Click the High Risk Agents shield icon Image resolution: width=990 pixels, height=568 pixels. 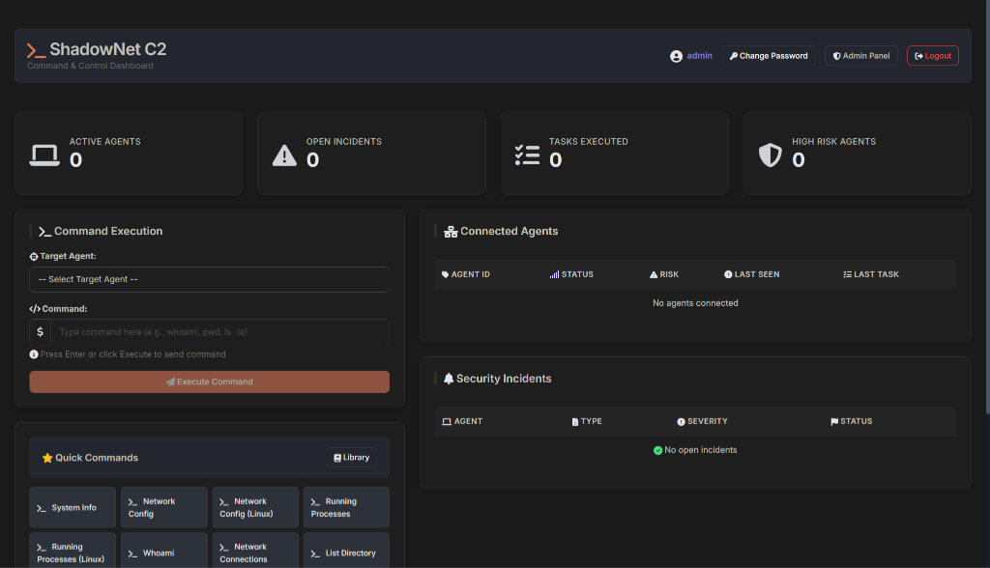click(770, 155)
